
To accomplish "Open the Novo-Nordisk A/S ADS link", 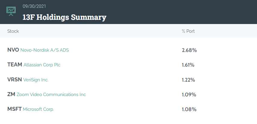I will pyautogui.click(x=44, y=50).
